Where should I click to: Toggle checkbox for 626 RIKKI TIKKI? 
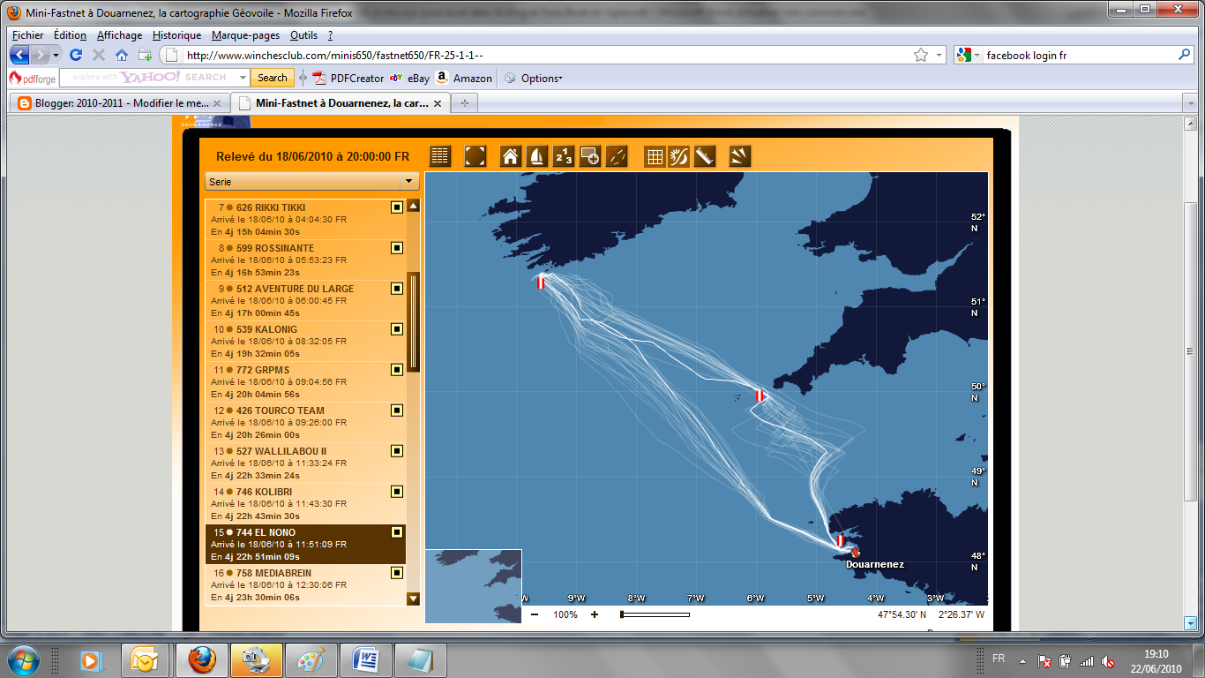click(397, 207)
